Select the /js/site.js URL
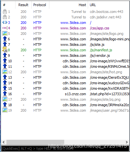The width and height of the screenshot is (130, 152). click(97, 45)
